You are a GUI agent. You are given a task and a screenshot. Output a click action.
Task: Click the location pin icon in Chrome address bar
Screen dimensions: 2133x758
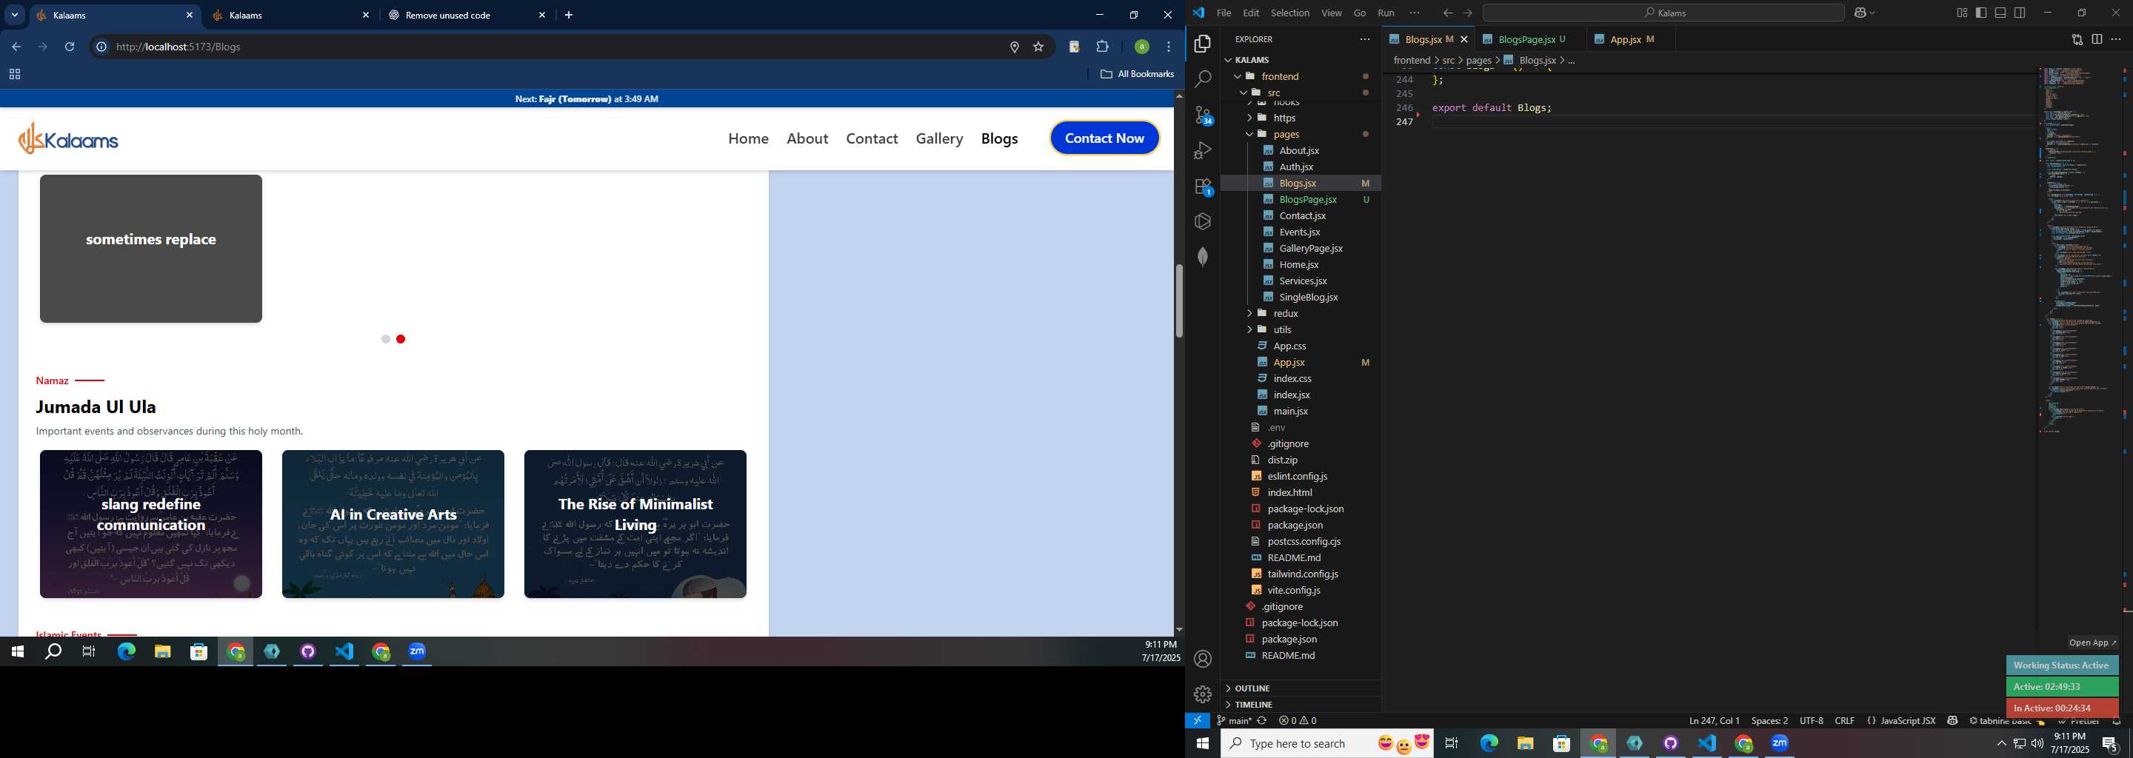1015,47
